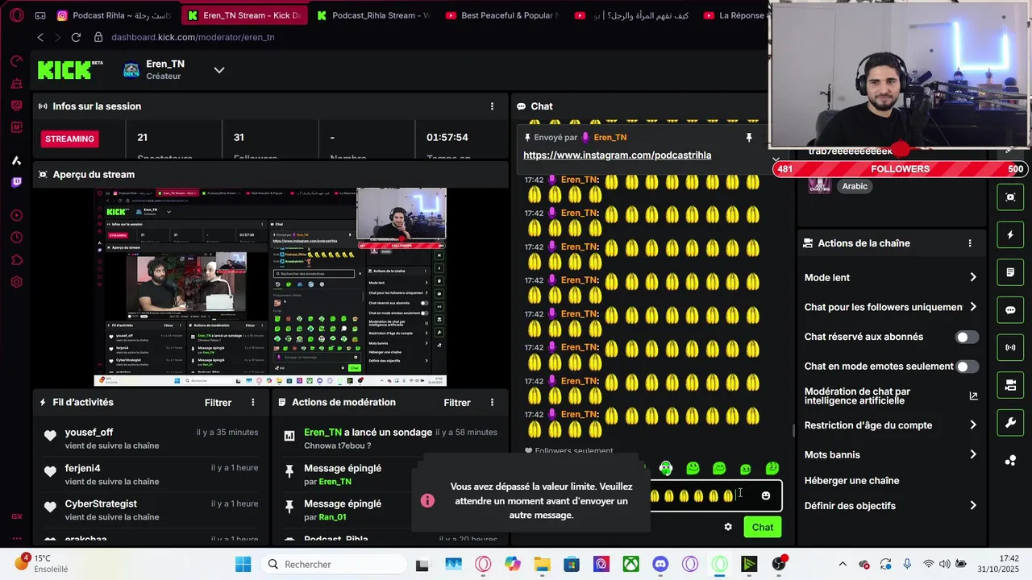Image resolution: width=1032 pixels, height=580 pixels.
Task: Expand the Eren_TN channel selector chevron
Action: (218, 70)
